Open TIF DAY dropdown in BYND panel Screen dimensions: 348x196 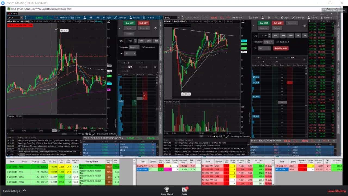(x=264, y=48)
